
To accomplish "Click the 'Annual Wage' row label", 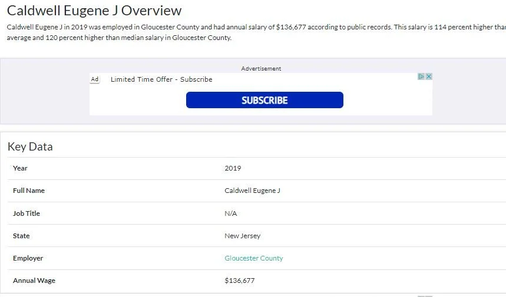I will [x=34, y=281].
